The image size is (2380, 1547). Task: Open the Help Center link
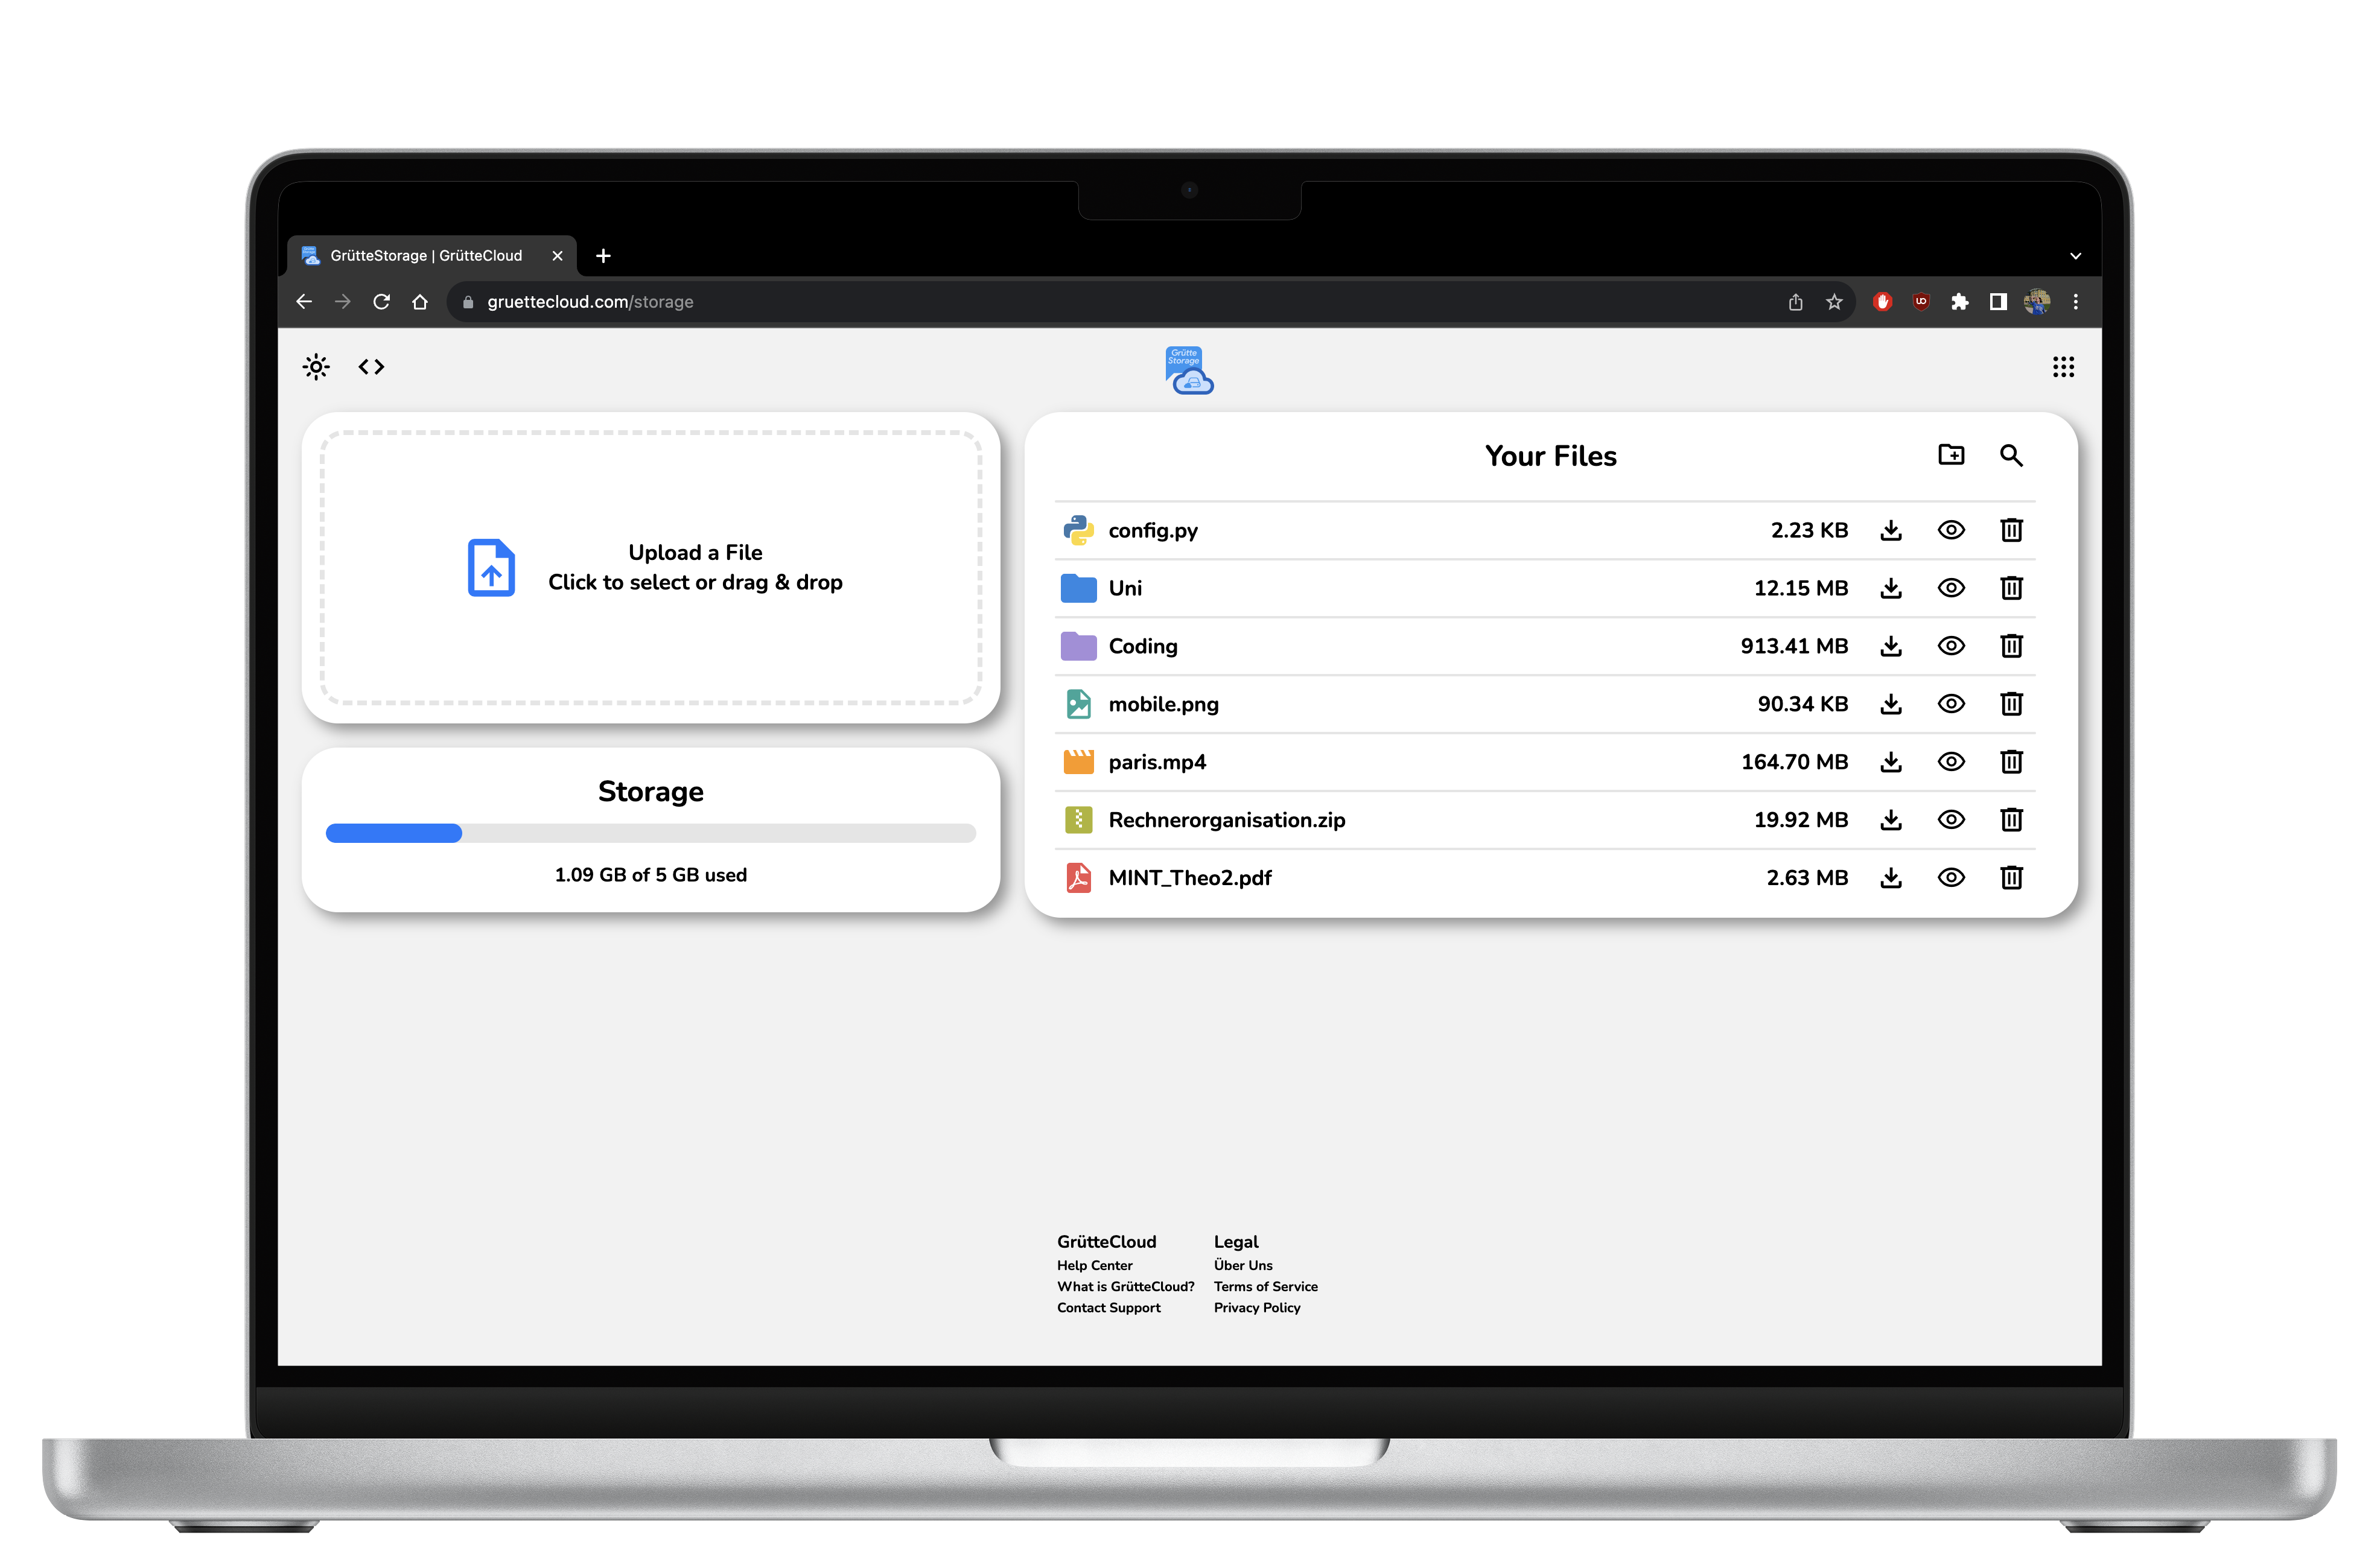click(1094, 1266)
